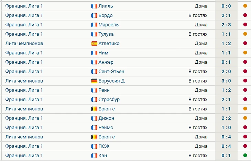
Task: Click the orange dot in the Дижон row
Action: [245, 118]
